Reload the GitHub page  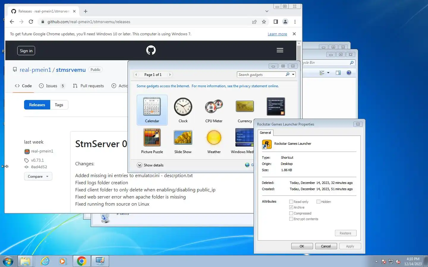[x=31, y=22]
